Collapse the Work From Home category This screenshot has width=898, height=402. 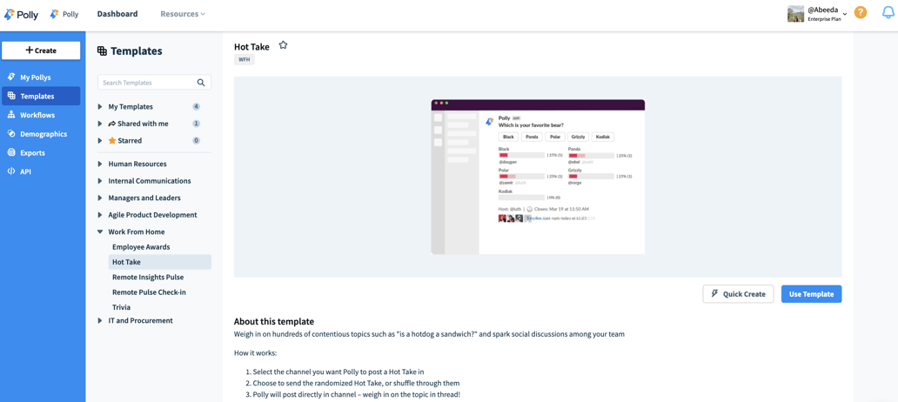click(100, 232)
